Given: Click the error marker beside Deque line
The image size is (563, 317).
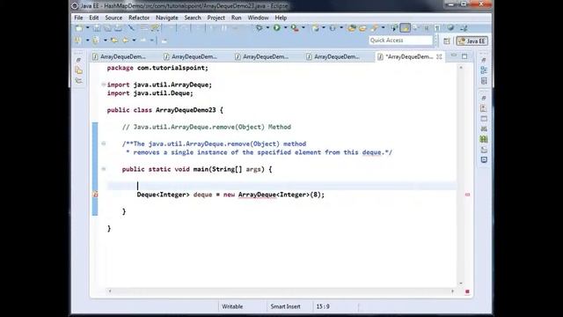Looking at the screenshot, I should click(x=95, y=195).
